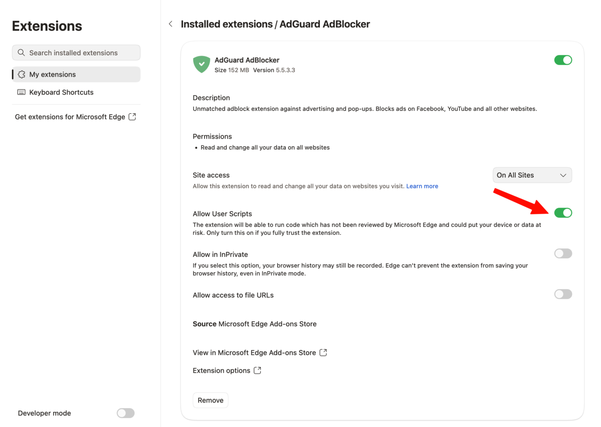This screenshot has width=601, height=427.
Task: Click the Description heading
Action: click(211, 98)
